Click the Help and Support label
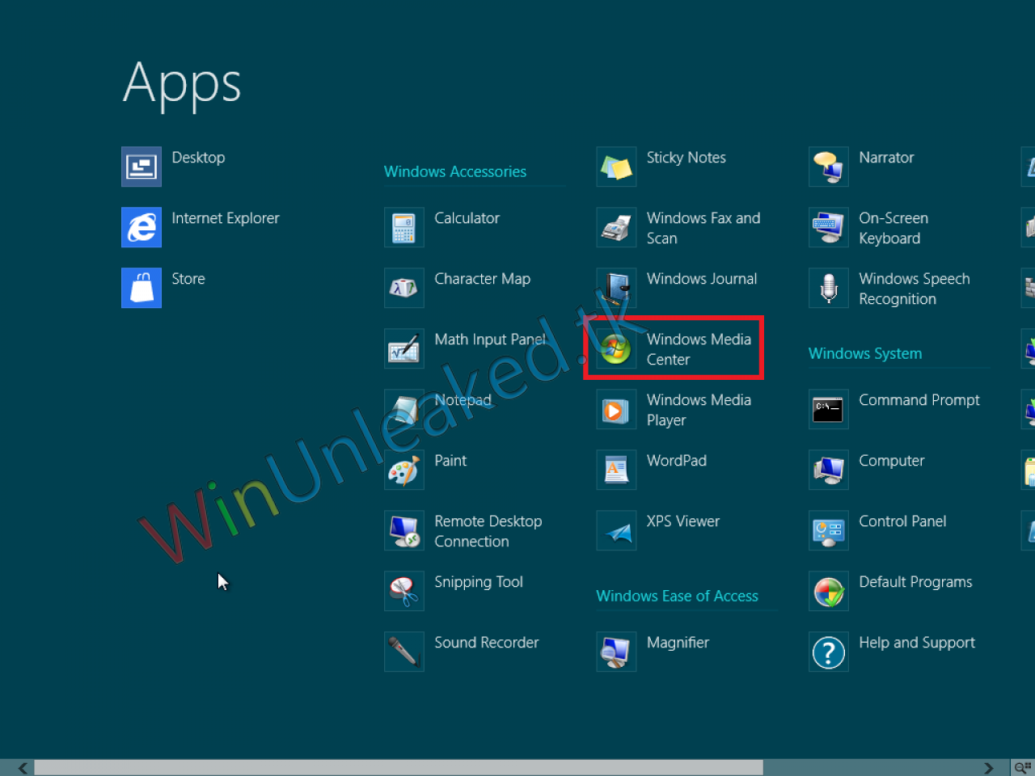1035x776 pixels. click(x=917, y=643)
